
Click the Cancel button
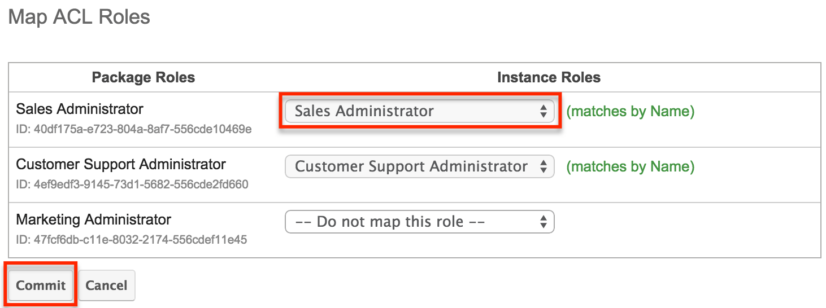(106, 285)
